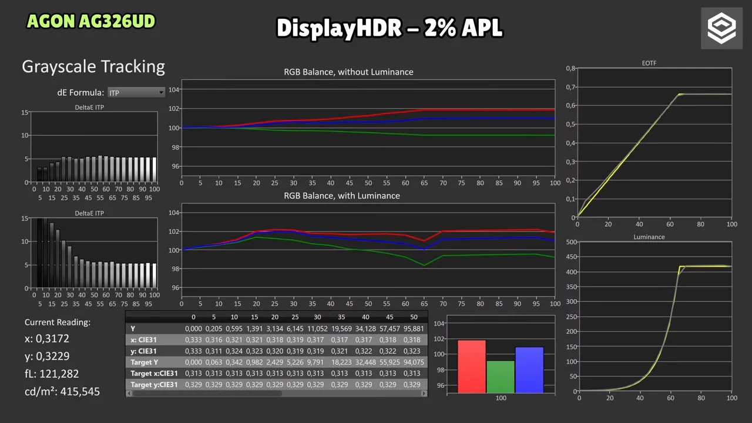
Task: Click the 'RGB Balance, with Luminance' title
Action: click(342, 196)
